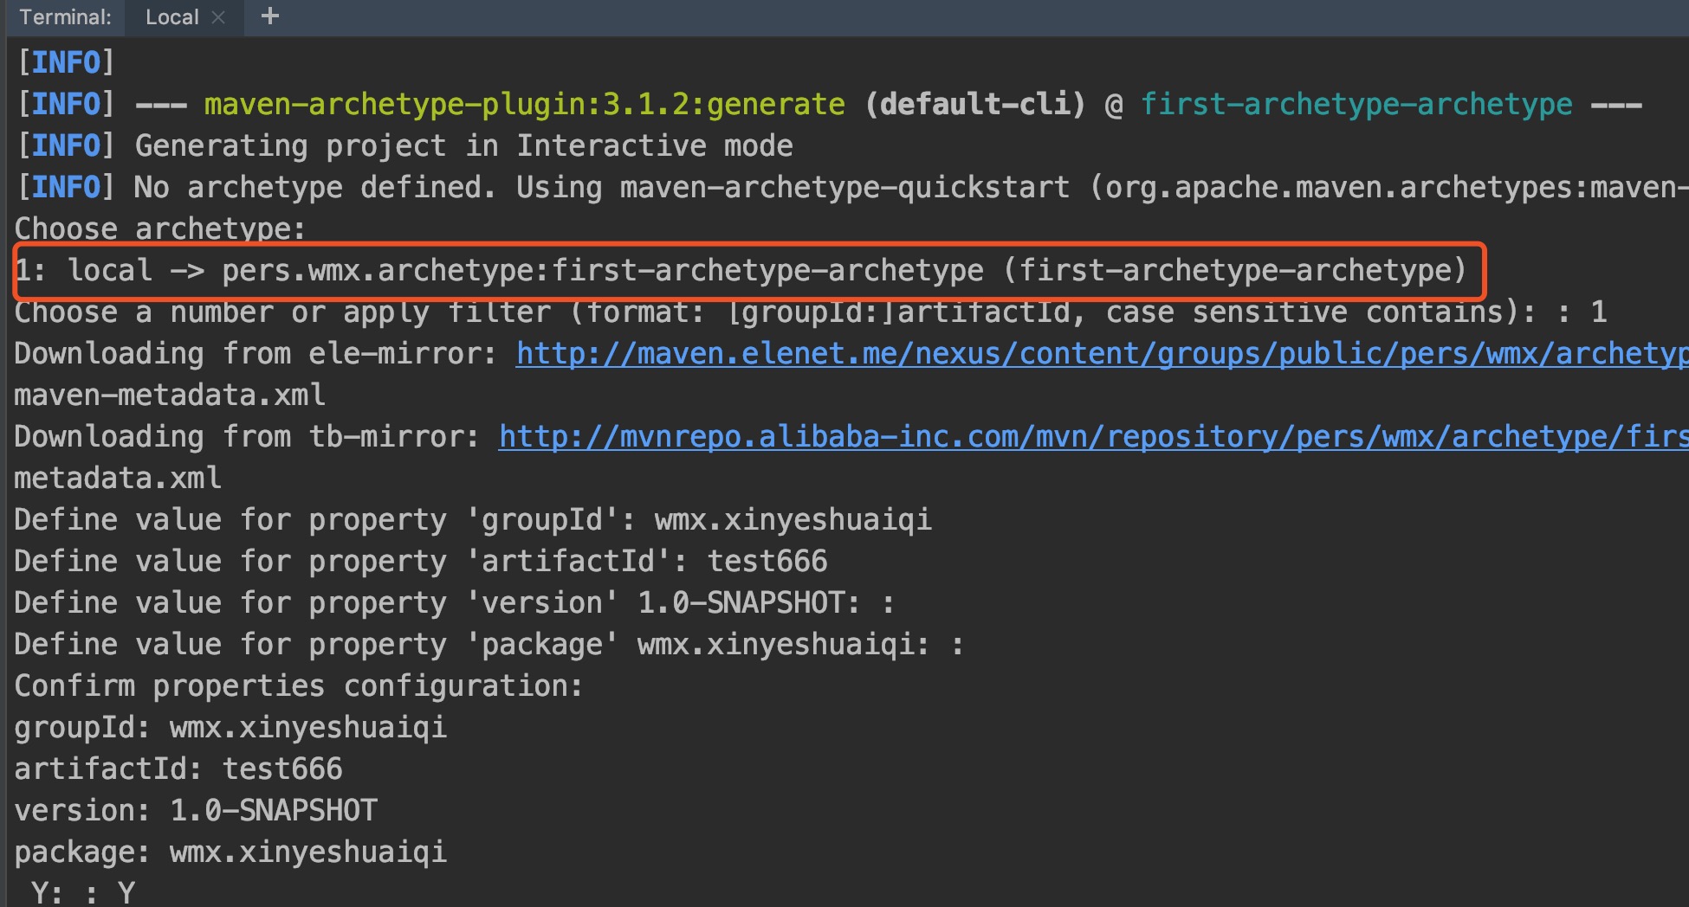Image resolution: width=1689 pixels, height=907 pixels.
Task: Click the 'Confirm properties configuration:' line
Action: tap(299, 685)
